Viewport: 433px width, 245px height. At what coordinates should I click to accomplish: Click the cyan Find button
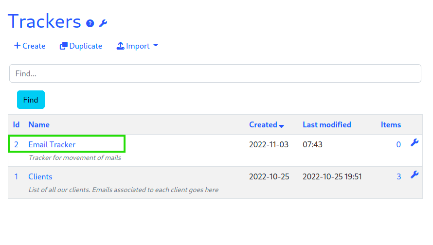(31, 100)
